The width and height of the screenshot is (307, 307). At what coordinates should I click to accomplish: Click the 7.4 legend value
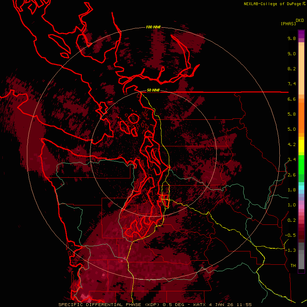point(292,84)
